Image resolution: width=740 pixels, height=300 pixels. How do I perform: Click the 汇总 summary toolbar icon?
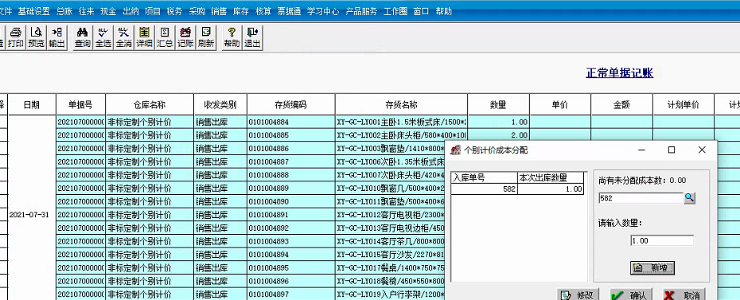pyautogui.click(x=165, y=37)
